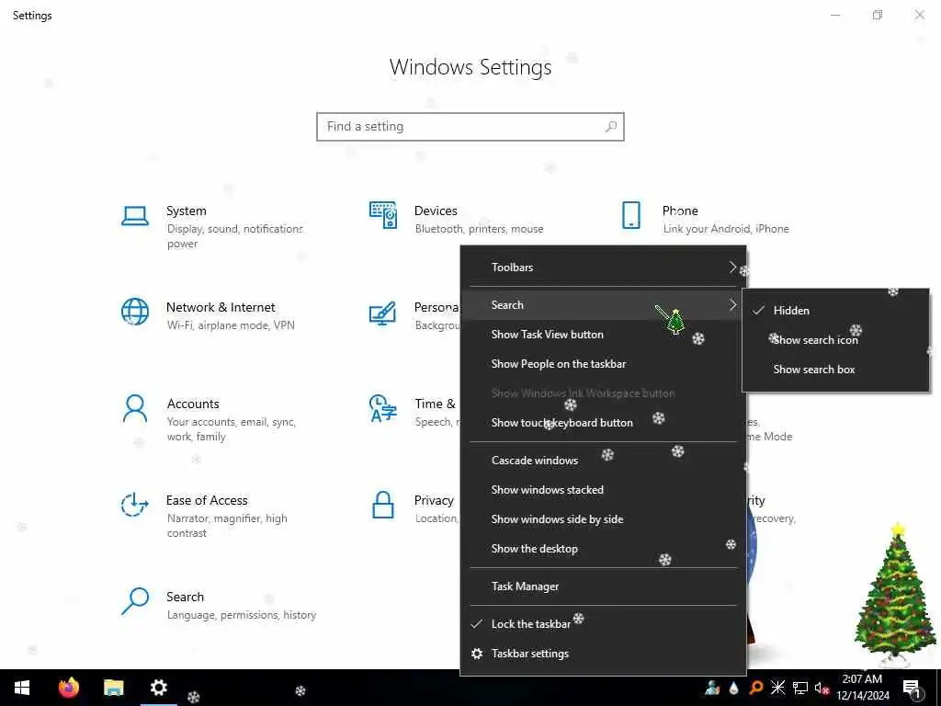
Task: Click "Display, sound, notifications, power" text
Action: click(x=235, y=236)
